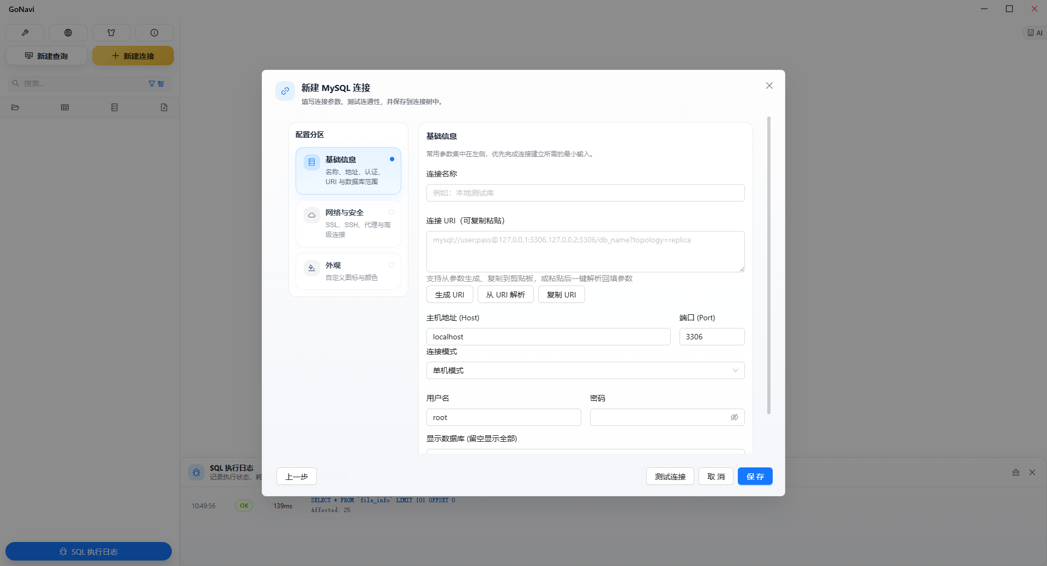Click the filter funnel icon in search box

click(152, 84)
